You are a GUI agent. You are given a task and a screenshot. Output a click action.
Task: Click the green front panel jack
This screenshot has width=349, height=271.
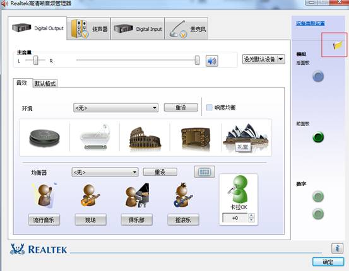[x=318, y=137]
